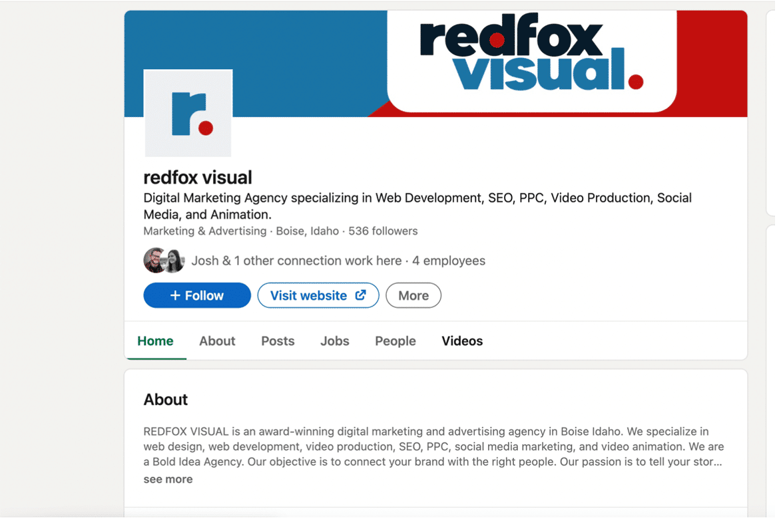
Task: Click the '4 employees' link
Action: tap(449, 261)
